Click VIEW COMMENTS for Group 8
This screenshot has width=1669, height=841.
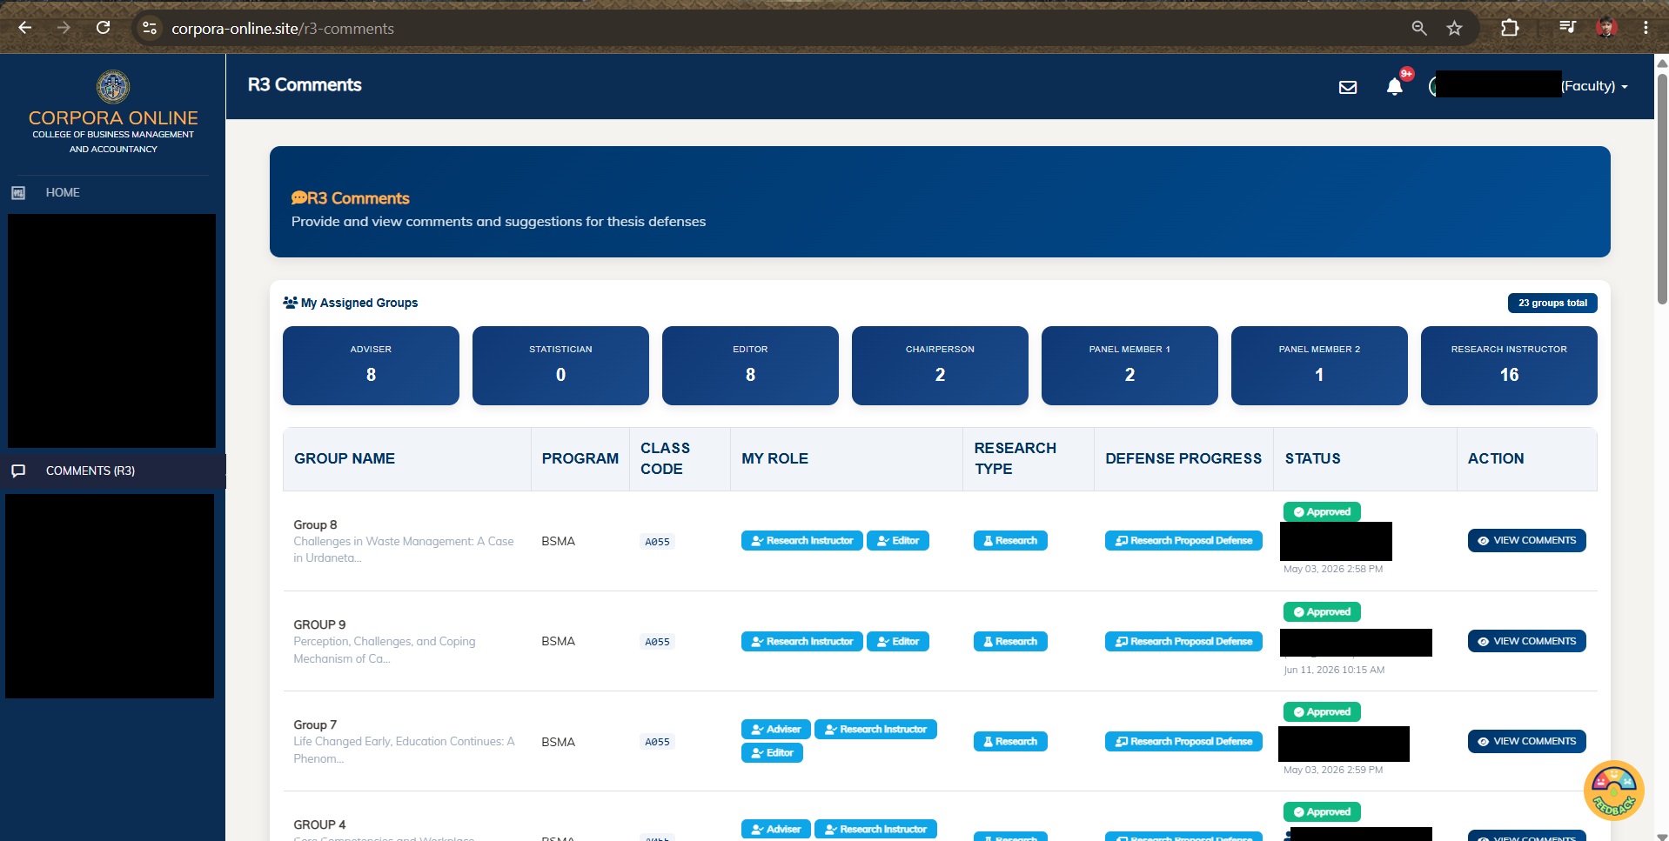pos(1526,540)
